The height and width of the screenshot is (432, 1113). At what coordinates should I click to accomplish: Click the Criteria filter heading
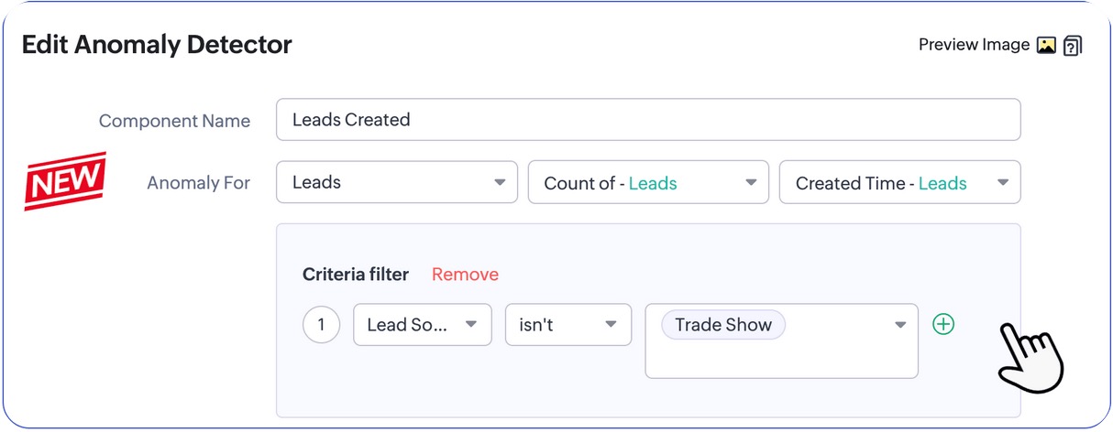pos(355,274)
